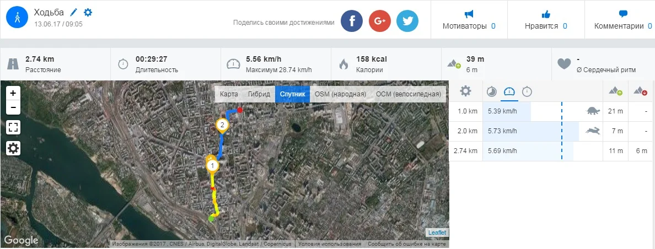Zoom in the map with plus button

point(13,93)
